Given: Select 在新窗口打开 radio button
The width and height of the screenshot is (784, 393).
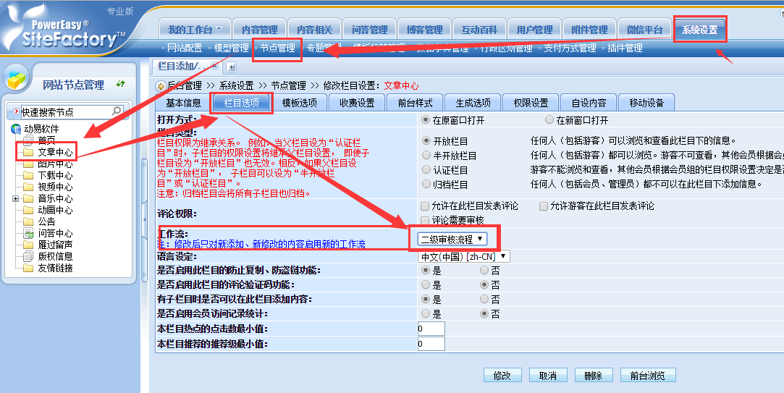Looking at the screenshot, I should pos(549,119).
